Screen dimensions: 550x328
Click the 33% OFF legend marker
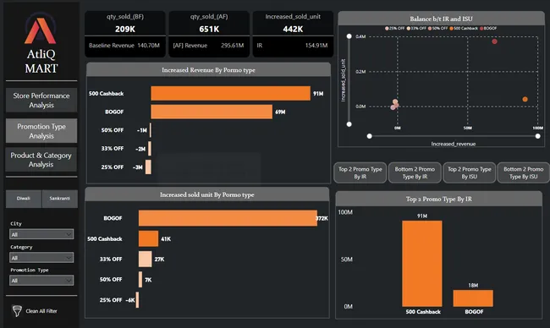409,29
